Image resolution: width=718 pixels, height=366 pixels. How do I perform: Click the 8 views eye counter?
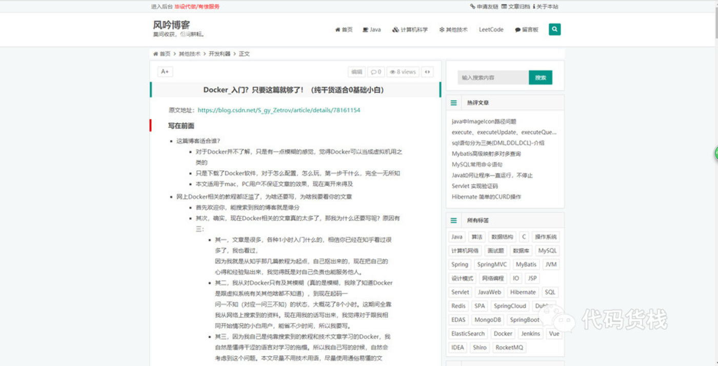pos(403,72)
